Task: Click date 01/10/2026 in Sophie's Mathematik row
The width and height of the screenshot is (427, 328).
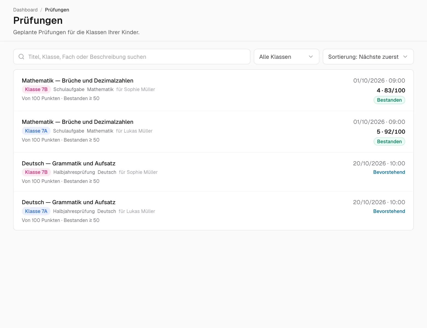Action: (x=369, y=81)
